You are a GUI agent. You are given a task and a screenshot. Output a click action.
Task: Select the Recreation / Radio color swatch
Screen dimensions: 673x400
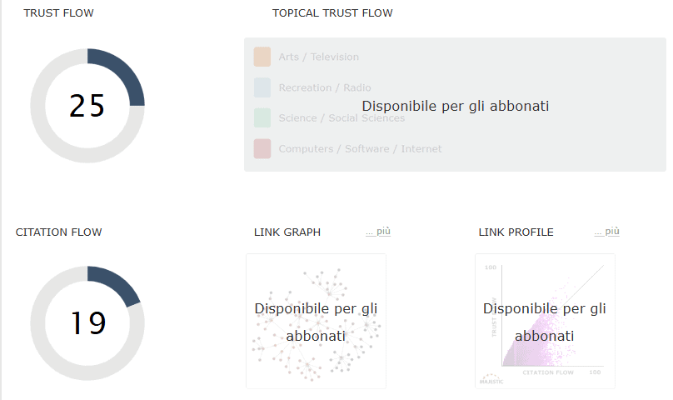[x=262, y=87]
